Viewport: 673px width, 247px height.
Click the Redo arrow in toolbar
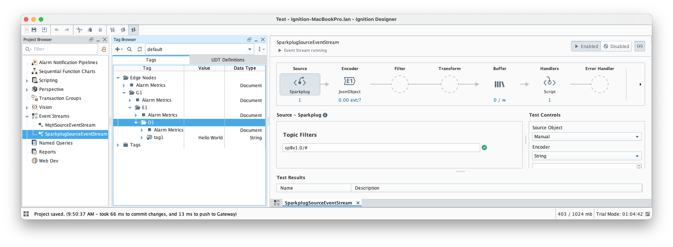[67, 30]
